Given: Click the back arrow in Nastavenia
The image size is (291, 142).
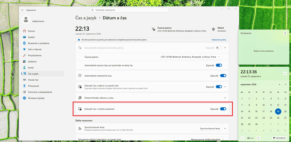Looking at the screenshot, I should pyautogui.click(x=22, y=10).
